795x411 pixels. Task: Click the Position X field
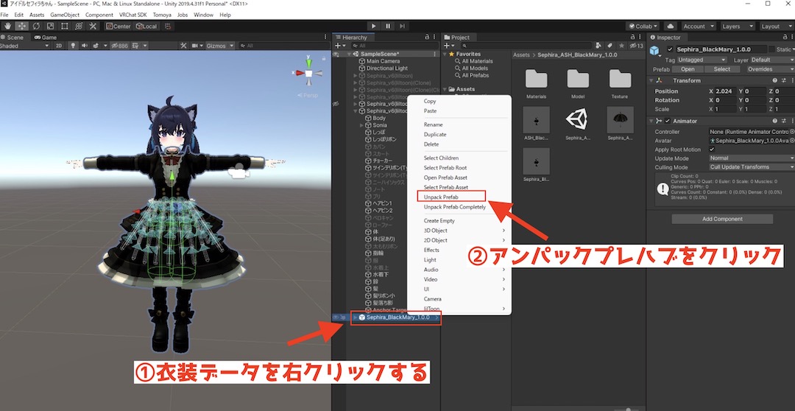coord(725,91)
